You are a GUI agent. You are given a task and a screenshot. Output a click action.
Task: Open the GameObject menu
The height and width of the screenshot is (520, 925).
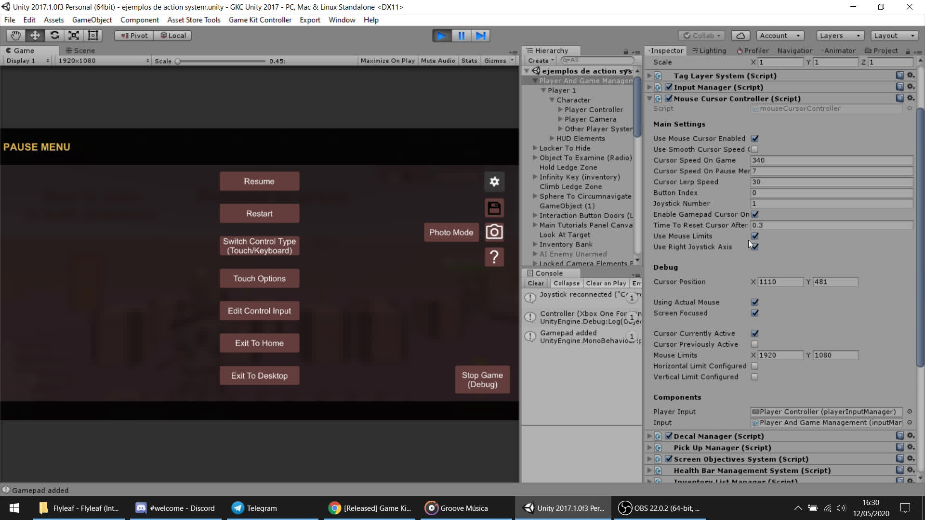tap(92, 20)
